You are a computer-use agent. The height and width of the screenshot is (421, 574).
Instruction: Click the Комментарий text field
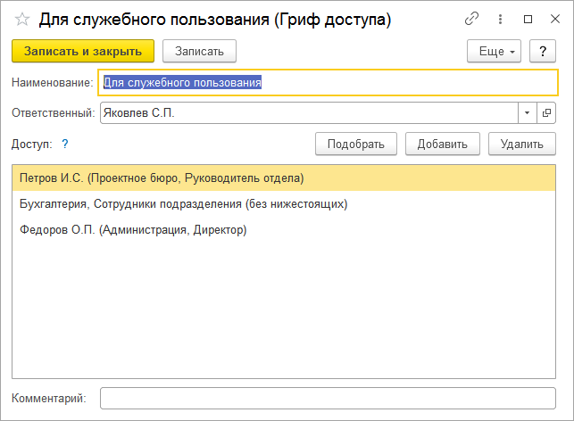point(327,398)
